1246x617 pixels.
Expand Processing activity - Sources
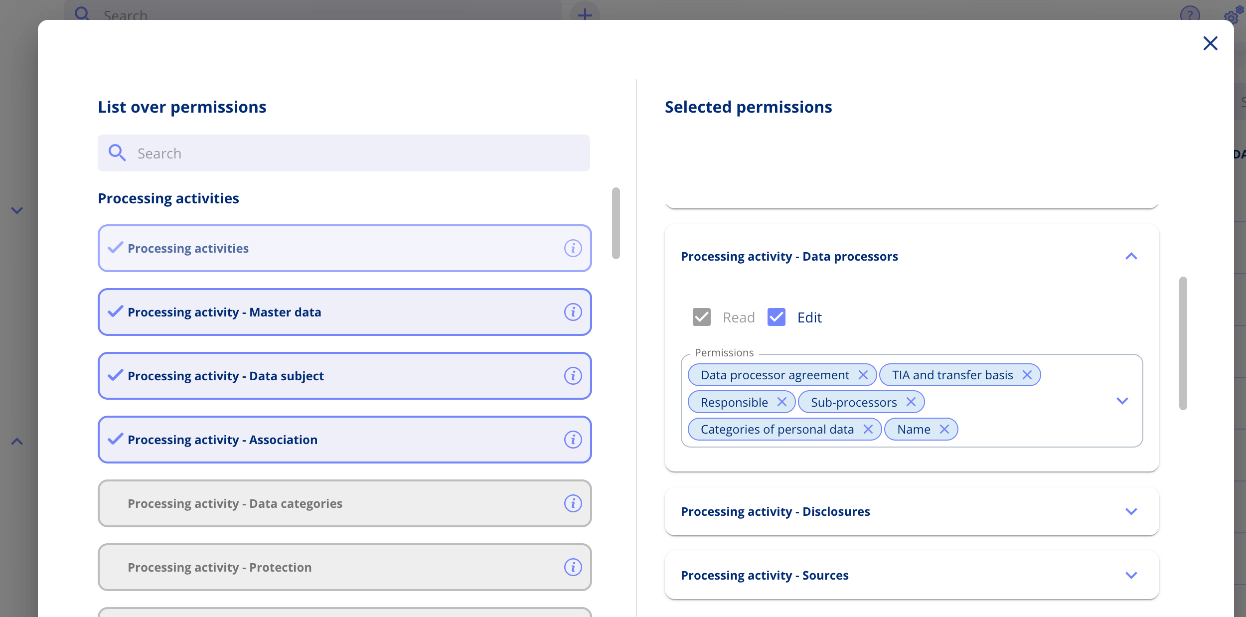[1131, 576]
